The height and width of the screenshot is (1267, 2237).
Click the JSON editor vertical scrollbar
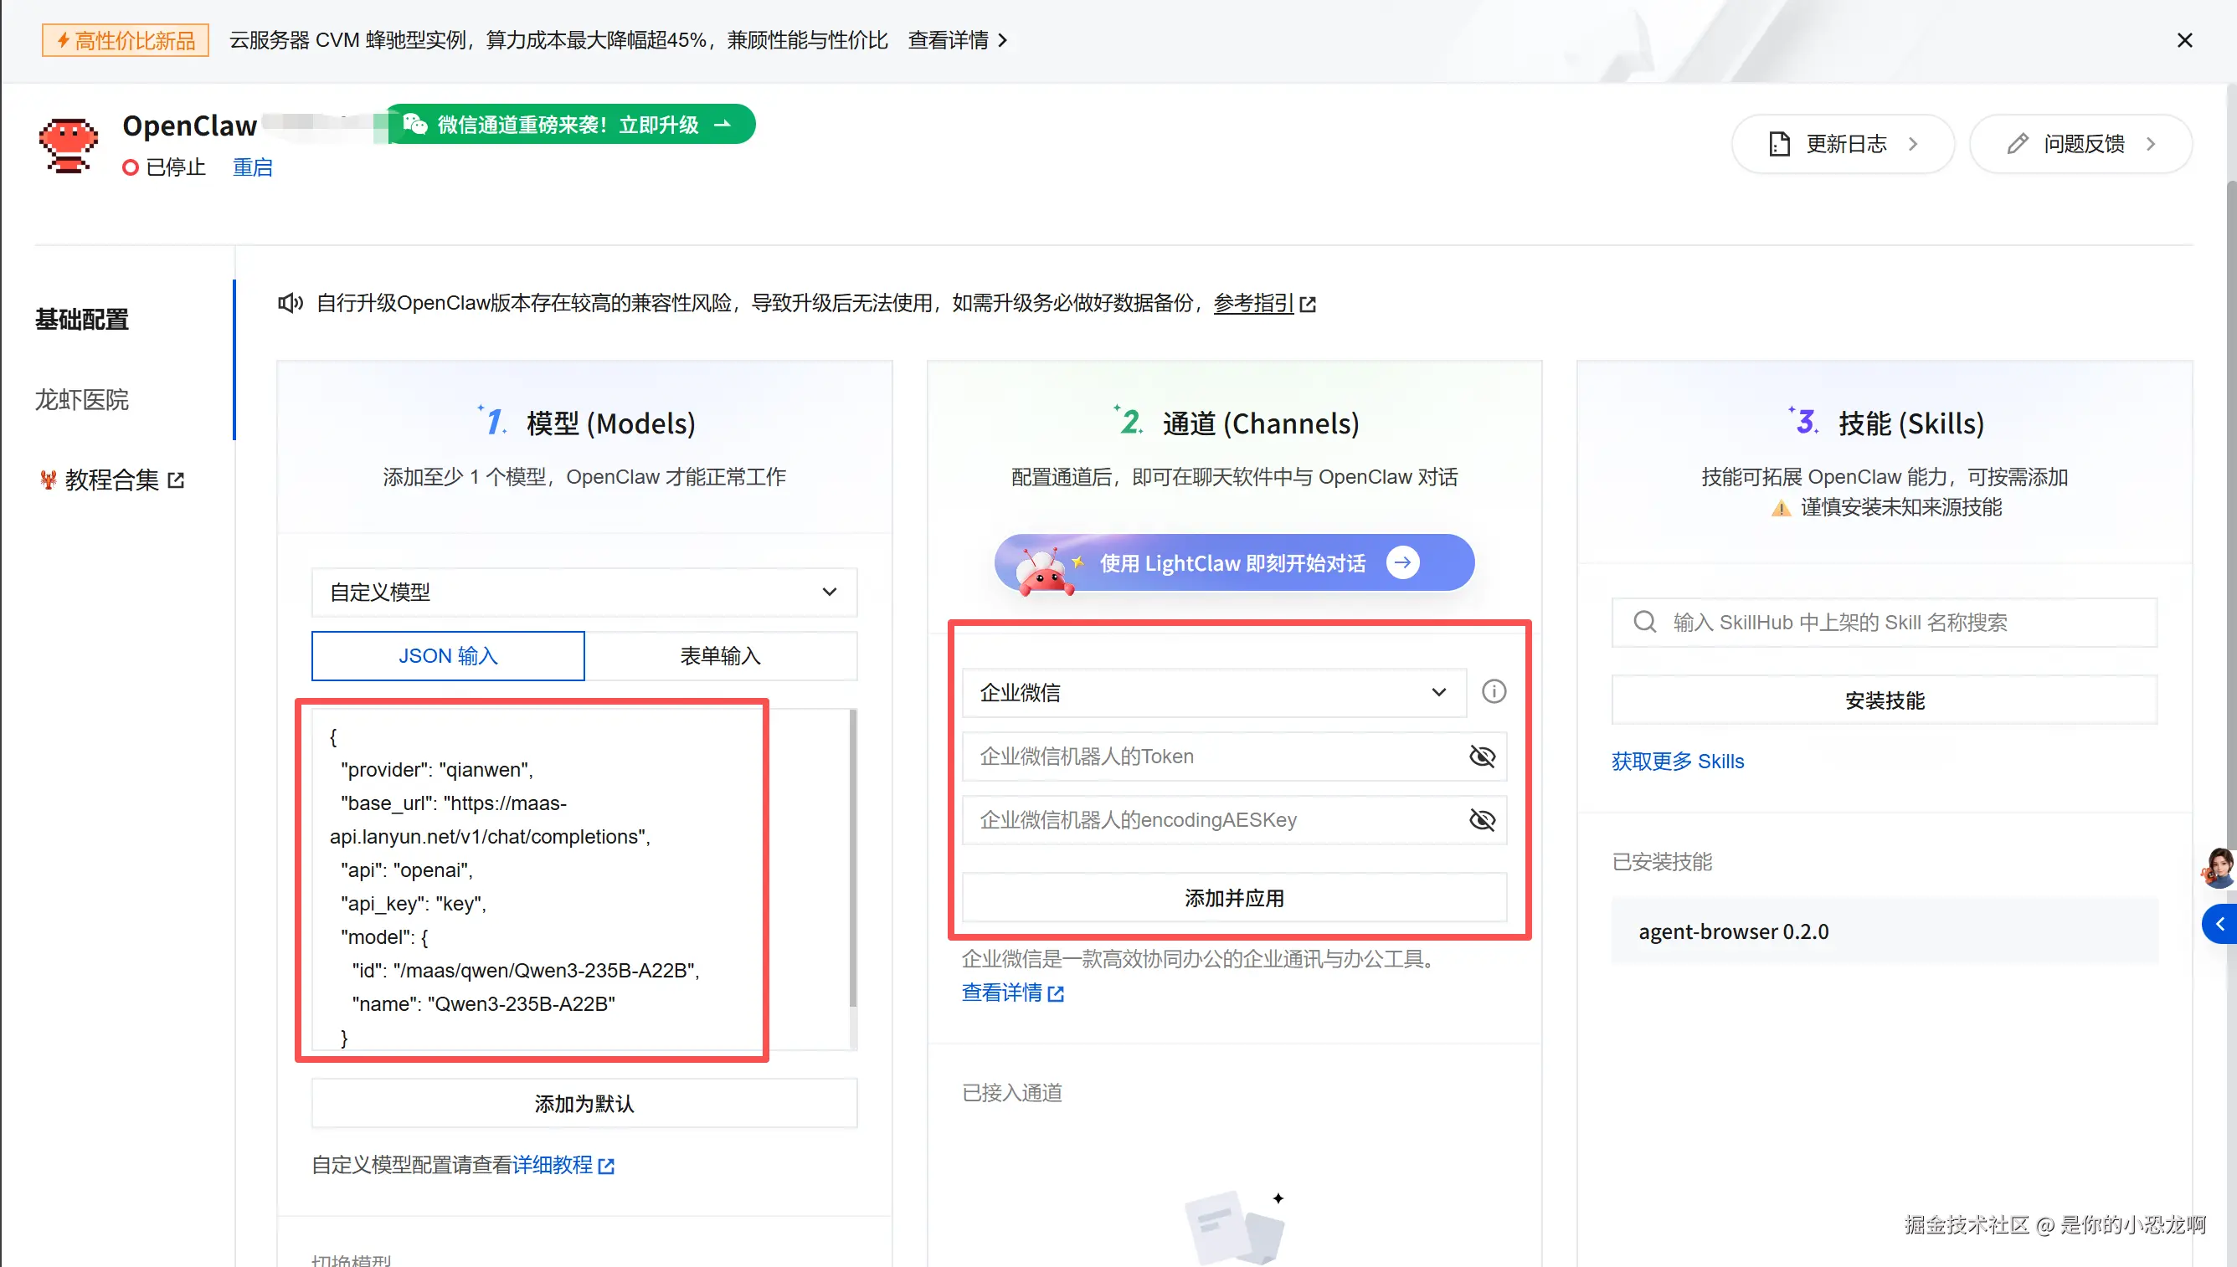point(852,857)
